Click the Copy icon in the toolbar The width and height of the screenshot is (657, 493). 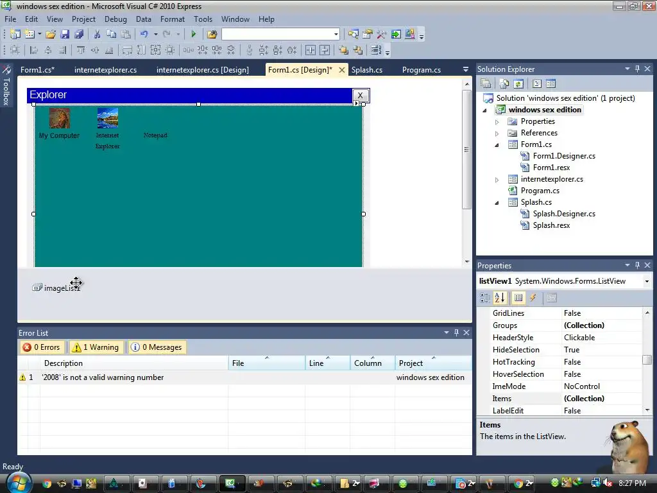[x=111, y=35]
